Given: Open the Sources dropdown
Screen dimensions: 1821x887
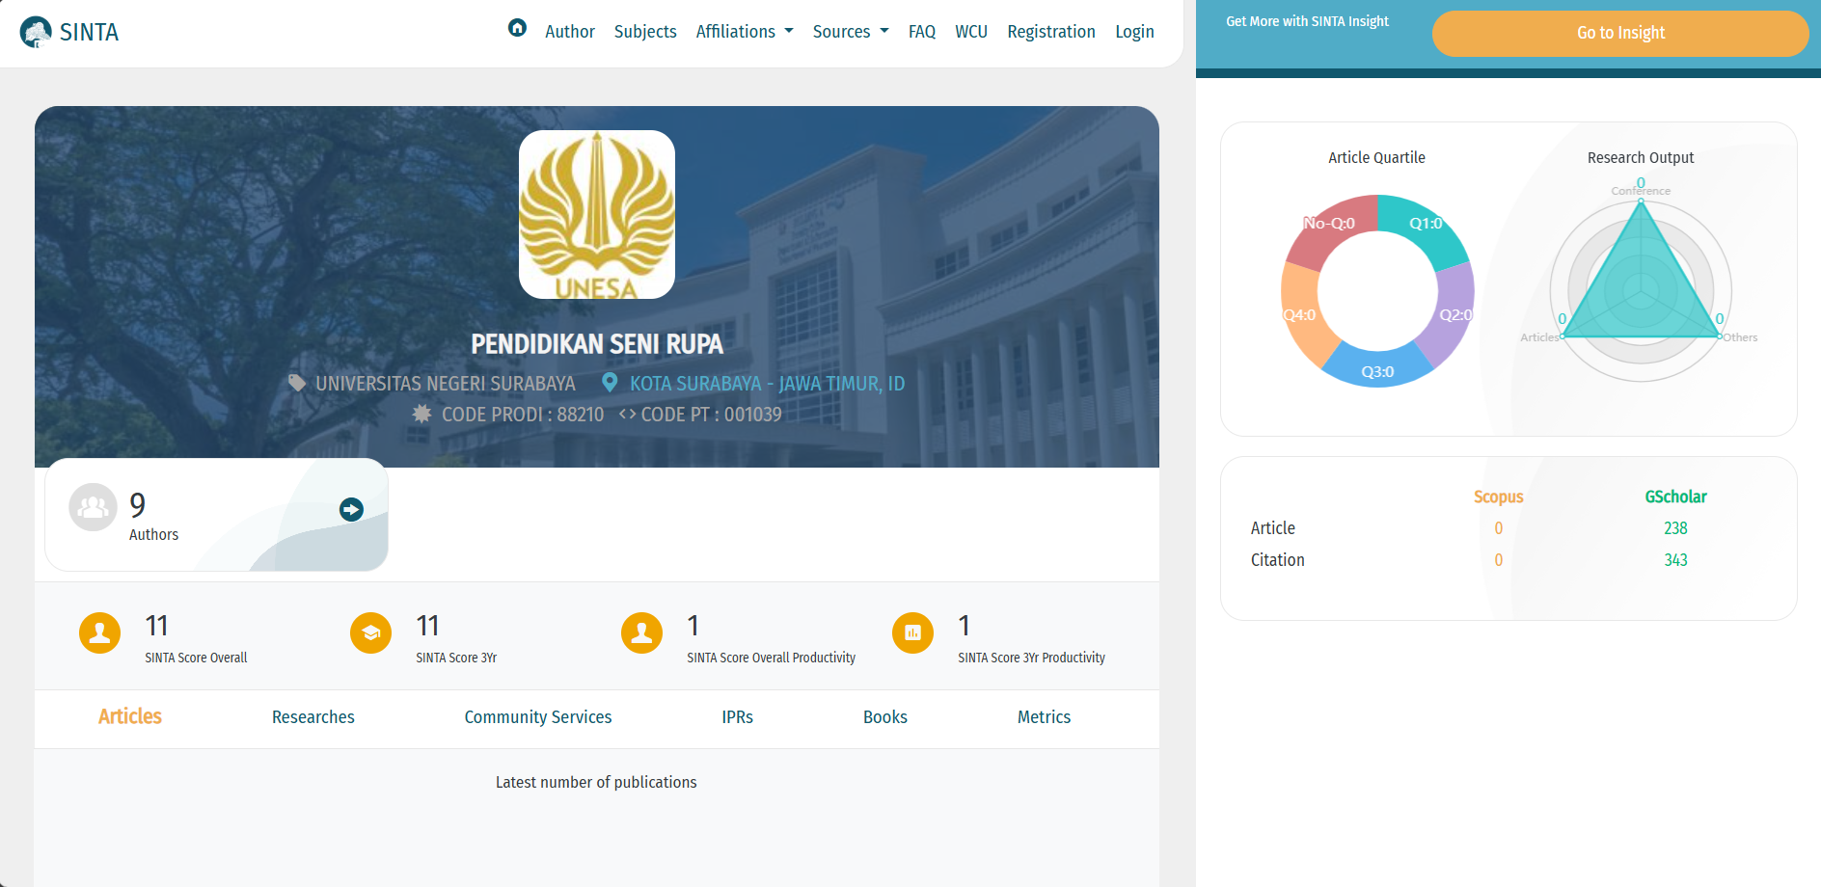Looking at the screenshot, I should (850, 31).
